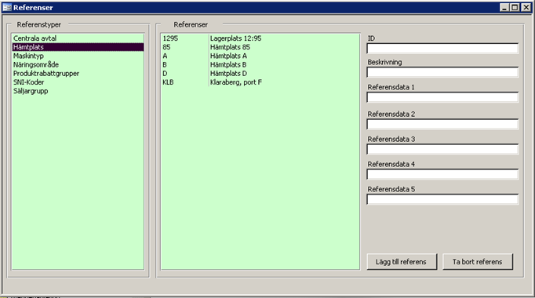Select SNI-Koder reference type
Viewport: 535px width, 298px height.
point(78,82)
